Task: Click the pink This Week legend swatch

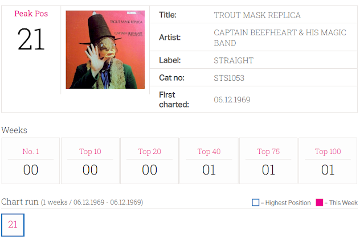Action: pyautogui.click(x=320, y=202)
